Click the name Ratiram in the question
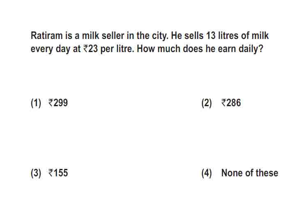The image size is (308, 205). (x=46, y=36)
